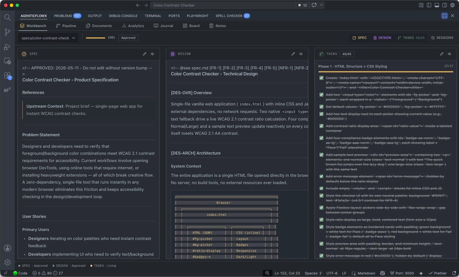Change encoding UTF-8
459x277 pixels.
pos(332,273)
